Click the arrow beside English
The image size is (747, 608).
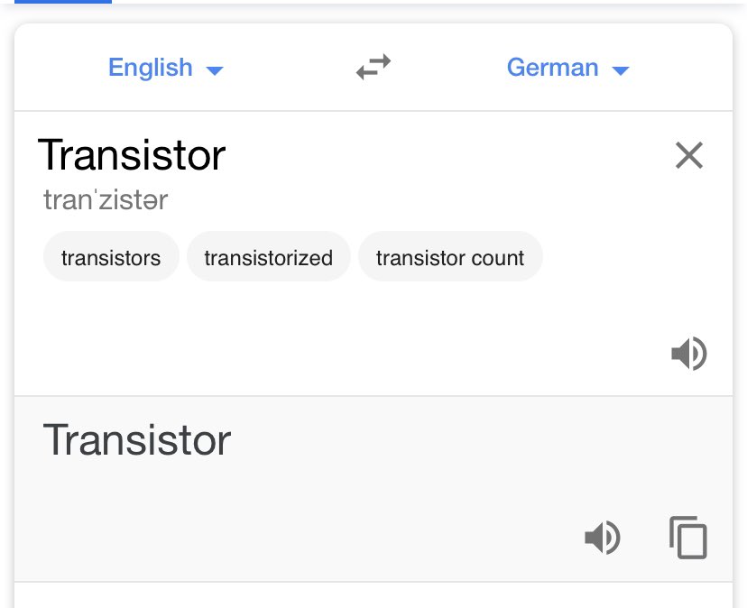[x=215, y=70]
